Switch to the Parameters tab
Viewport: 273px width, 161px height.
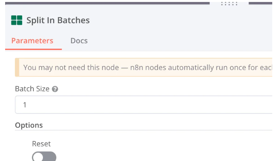tap(32, 41)
